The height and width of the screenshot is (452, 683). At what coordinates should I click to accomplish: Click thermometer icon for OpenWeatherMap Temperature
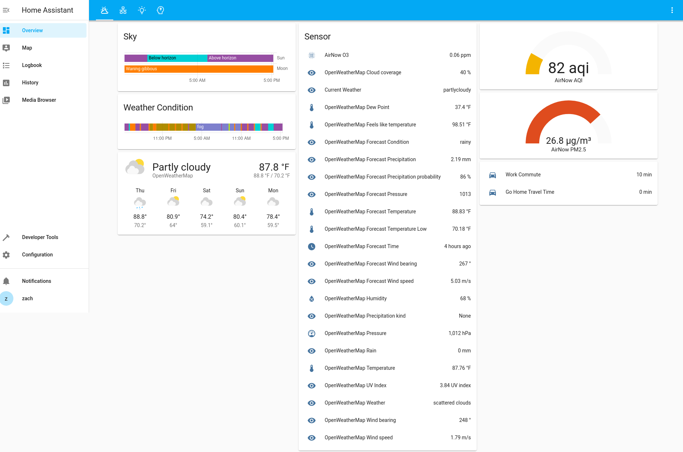pos(312,368)
